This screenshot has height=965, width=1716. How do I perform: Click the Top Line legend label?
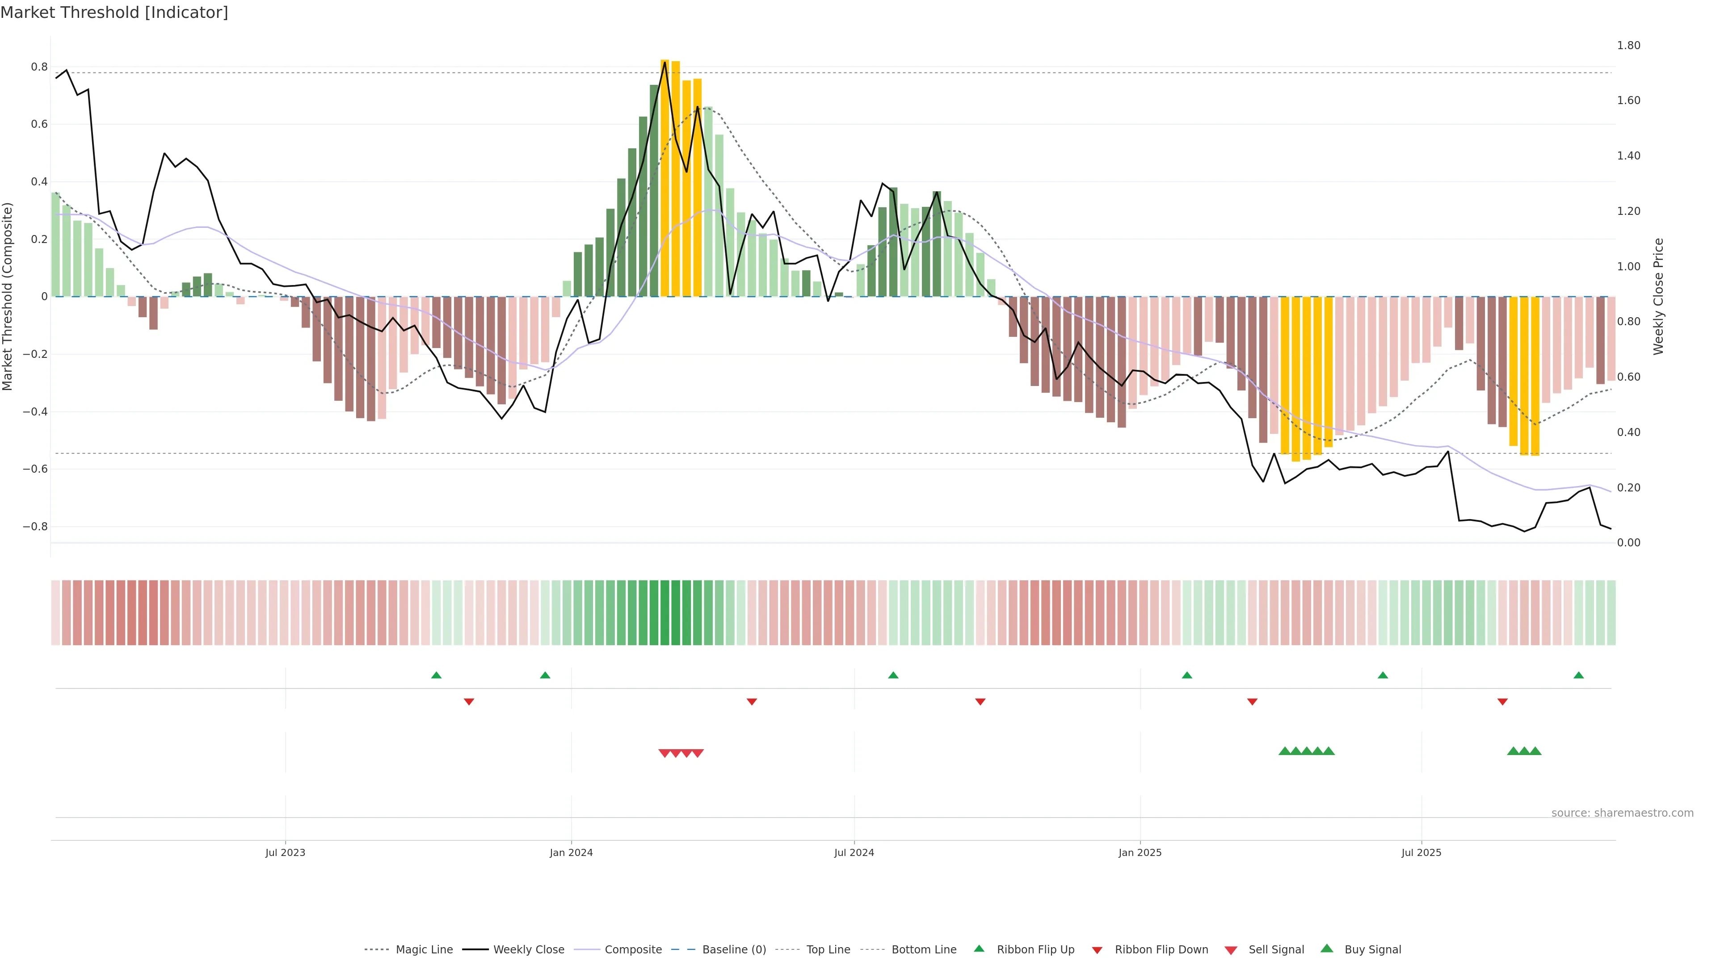[828, 950]
